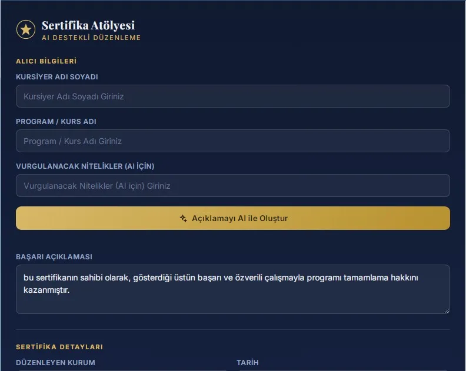Click the SERTİFİKA DETAYLARI section heading
The width and height of the screenshot is (466, 371).
pos(59,347)
